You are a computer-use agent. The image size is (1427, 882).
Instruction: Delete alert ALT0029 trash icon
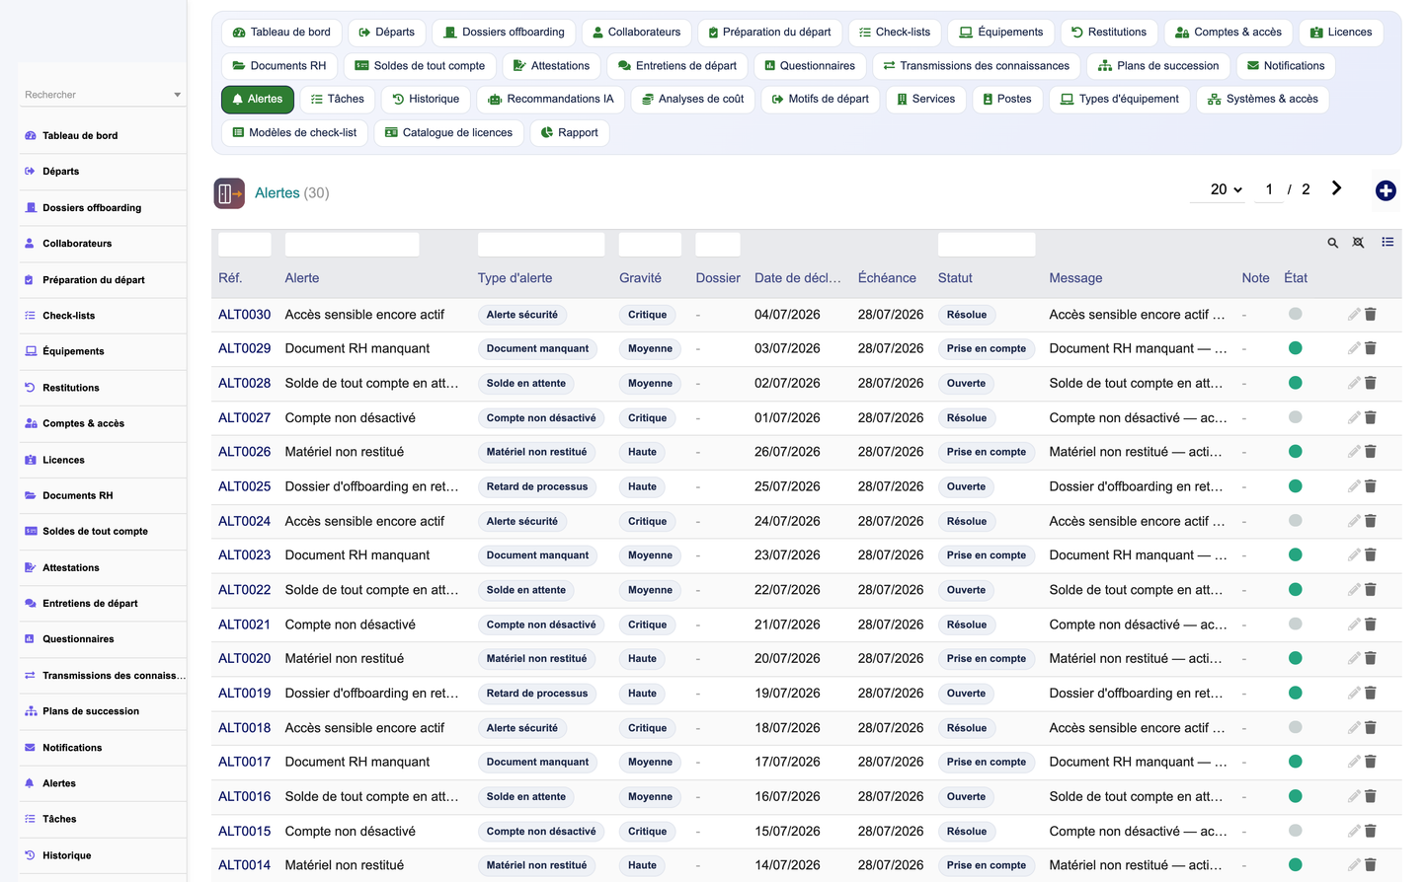1371,348
